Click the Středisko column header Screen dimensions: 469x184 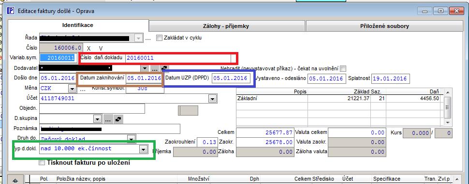click(x=323, y=179)
